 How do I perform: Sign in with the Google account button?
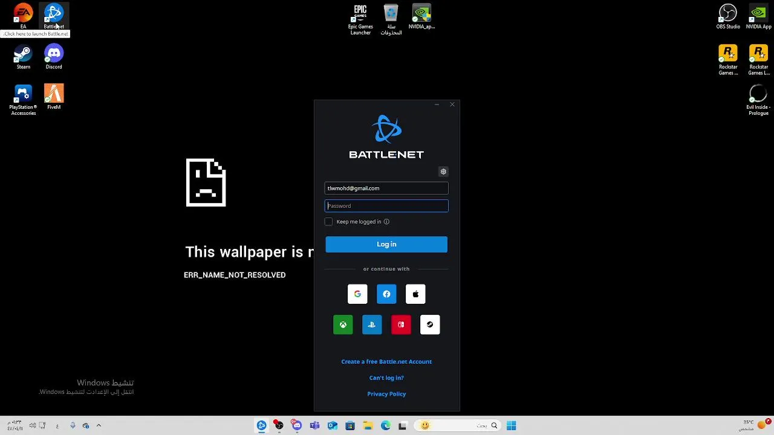click(357, 294)
